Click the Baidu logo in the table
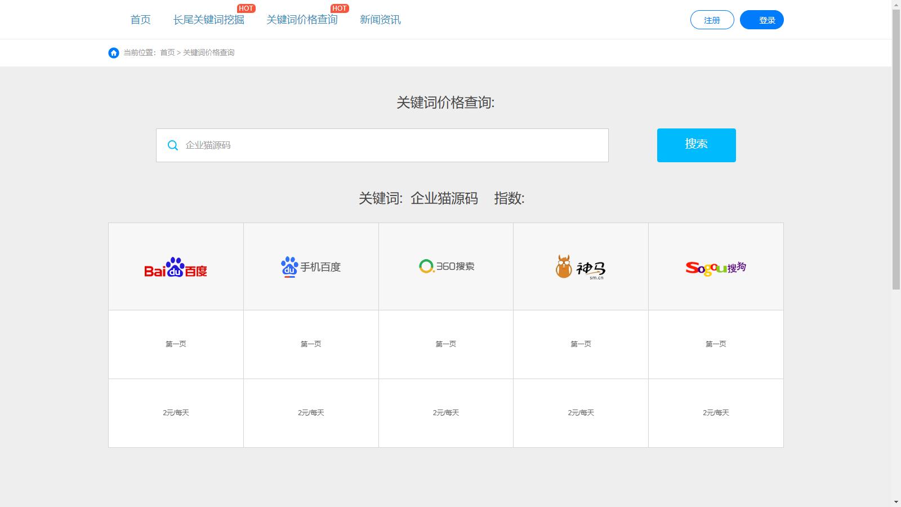Screen dimensions: 901x507 coord(176,267)
